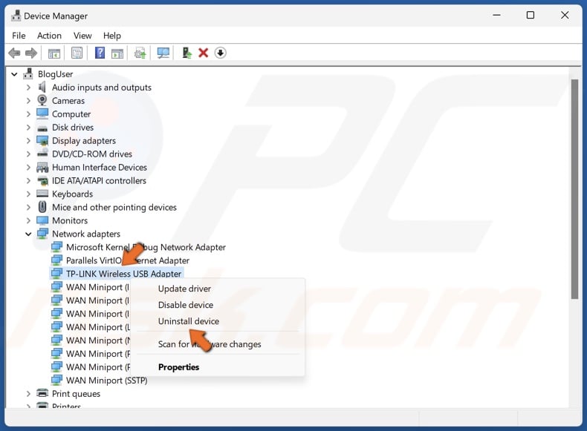Select TP-LINK Wireless USB Adapter
Viewport: 587px width, 431px height.
coord(123,274)
